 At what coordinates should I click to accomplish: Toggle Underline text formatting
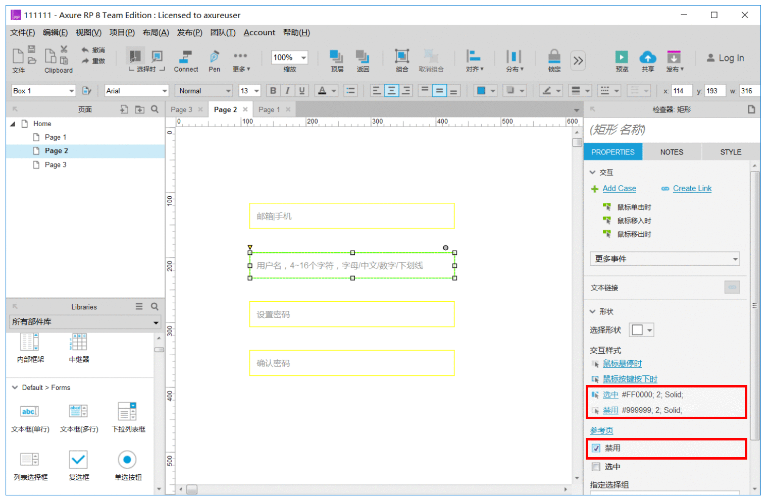tap(302, 91)
